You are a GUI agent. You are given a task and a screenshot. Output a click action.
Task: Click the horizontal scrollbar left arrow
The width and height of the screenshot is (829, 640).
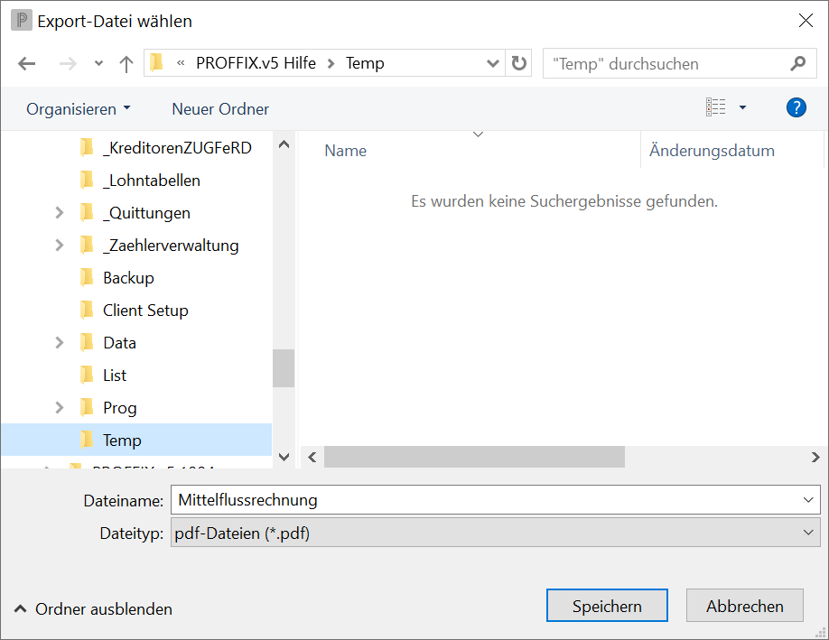tap(312, 457)
